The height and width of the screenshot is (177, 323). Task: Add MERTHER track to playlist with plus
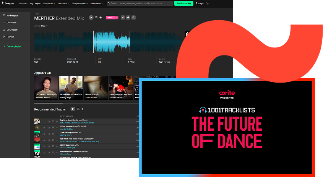click(101, 18)
